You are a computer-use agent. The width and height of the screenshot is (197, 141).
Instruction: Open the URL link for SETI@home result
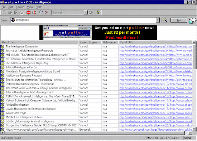point(156,59)
